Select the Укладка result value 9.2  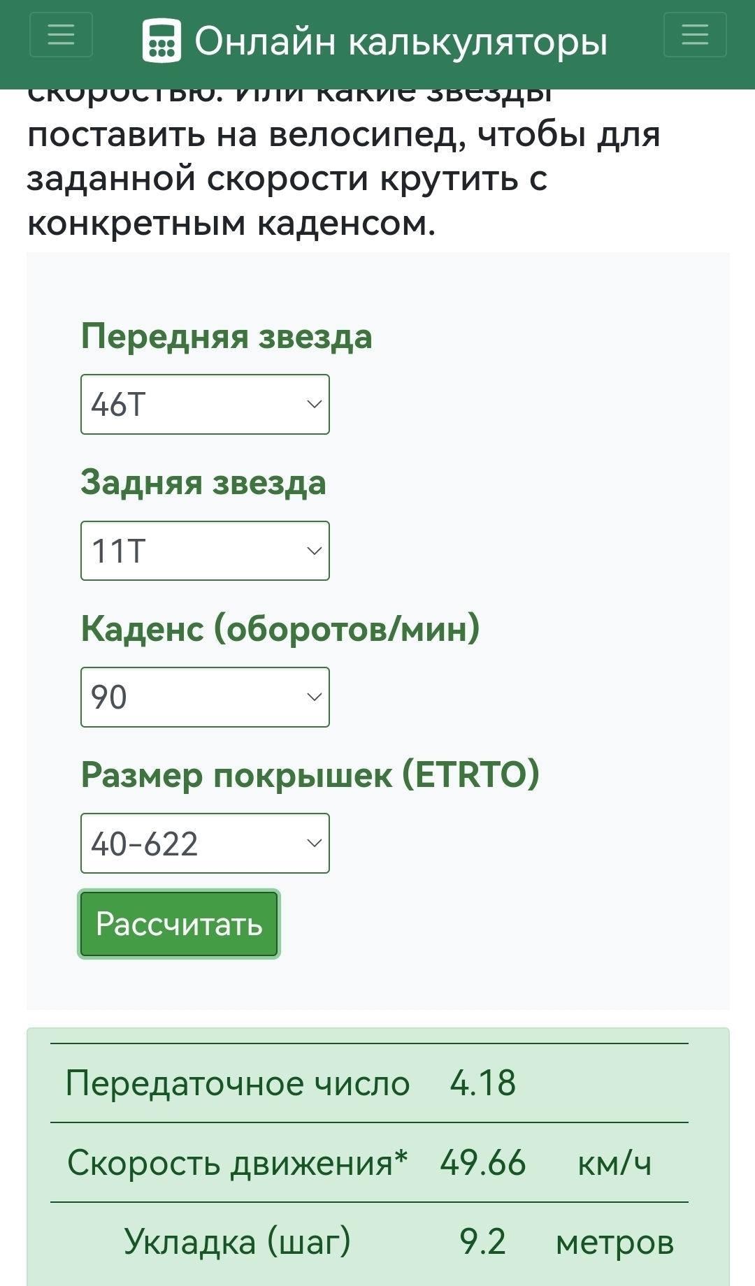(482, 1242)
